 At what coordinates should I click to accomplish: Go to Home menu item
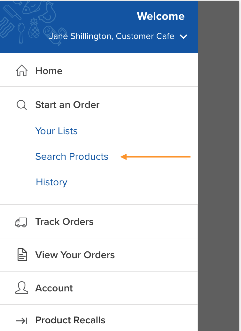pos(99,71)
